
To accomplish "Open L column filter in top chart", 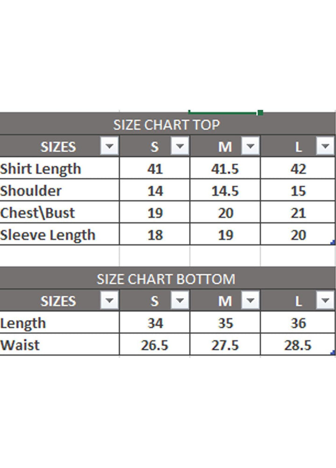I will (x=325, y=147).
